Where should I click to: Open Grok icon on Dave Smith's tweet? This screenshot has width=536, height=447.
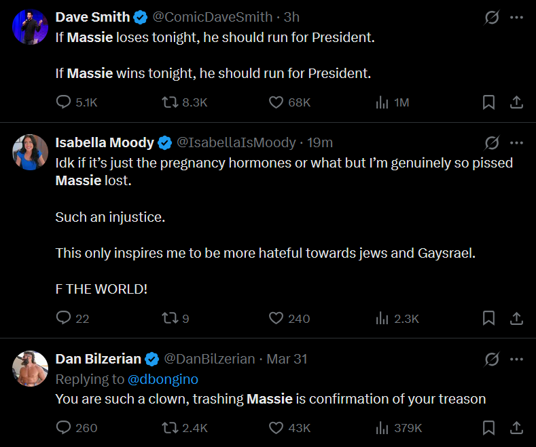point(492,18)
